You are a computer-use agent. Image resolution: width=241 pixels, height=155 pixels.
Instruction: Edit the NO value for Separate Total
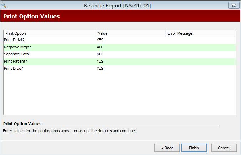click(x=99, y=54)
